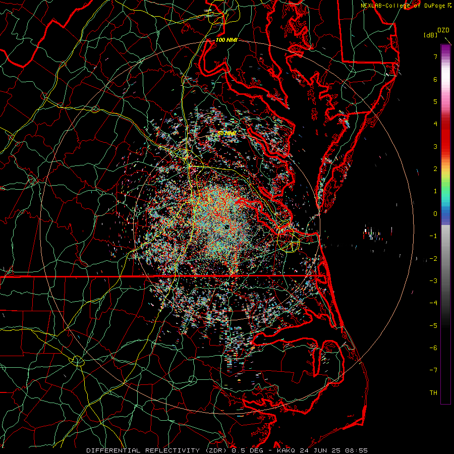Click the 1 value on color scale
Screen dimensions: 454x454
[x=435, y=191]
